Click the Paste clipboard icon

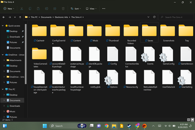coord(38,8)
